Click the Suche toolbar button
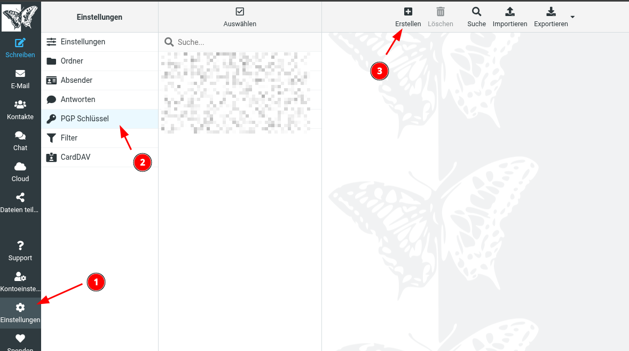This screenshot has width=629, height=351. pos(477,17)
